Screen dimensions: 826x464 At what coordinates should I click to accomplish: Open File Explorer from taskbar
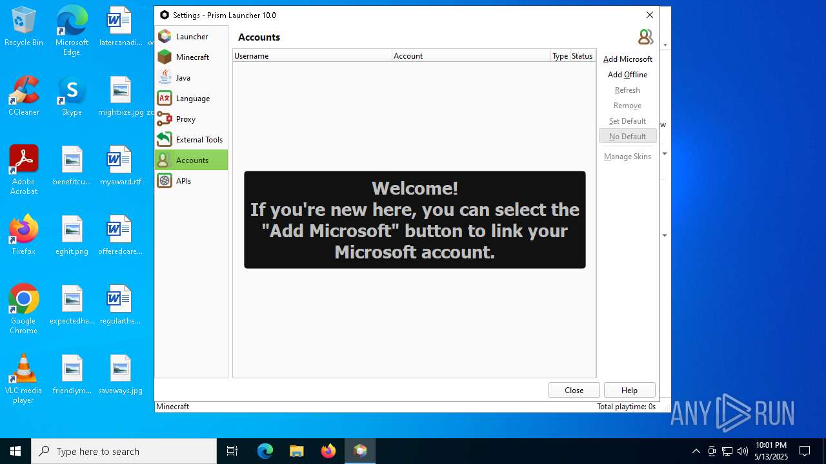coord(296,451)
